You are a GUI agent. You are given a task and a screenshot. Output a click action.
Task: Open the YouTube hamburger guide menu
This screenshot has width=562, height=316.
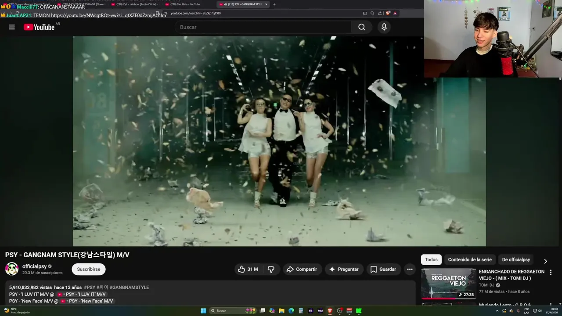click(x=12, y=27)
